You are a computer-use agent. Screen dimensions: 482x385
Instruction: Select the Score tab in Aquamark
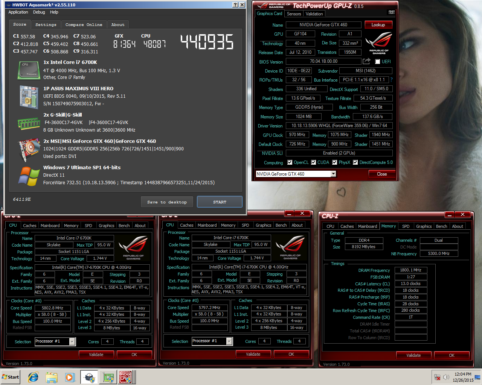20,24
